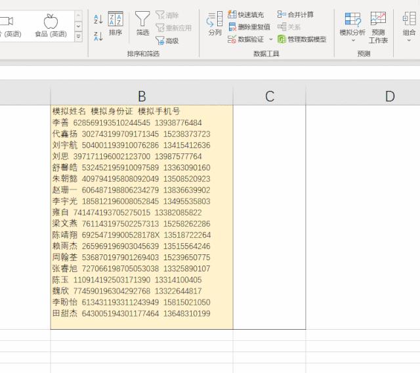Click the row for 李善
This screenshot has width=420, height=373.
pyautogui.click(x=127, y=123)
